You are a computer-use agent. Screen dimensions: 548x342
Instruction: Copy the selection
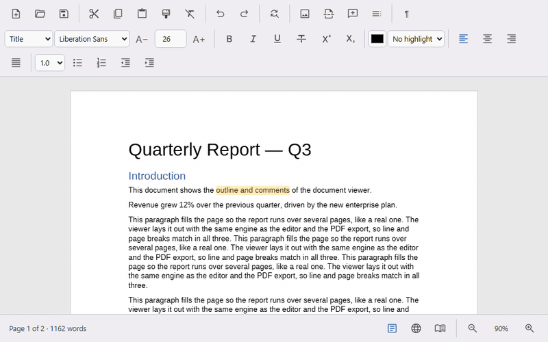click(118, 14)
